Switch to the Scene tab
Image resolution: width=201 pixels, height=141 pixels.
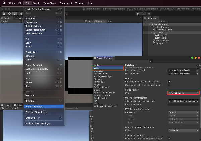click(x=6, y=18)
